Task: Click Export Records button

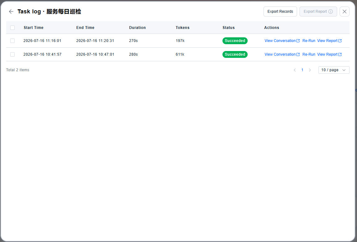Action: coord(280,12)
